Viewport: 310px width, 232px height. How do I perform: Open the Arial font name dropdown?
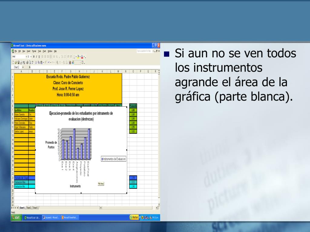[x=26, y=56]
